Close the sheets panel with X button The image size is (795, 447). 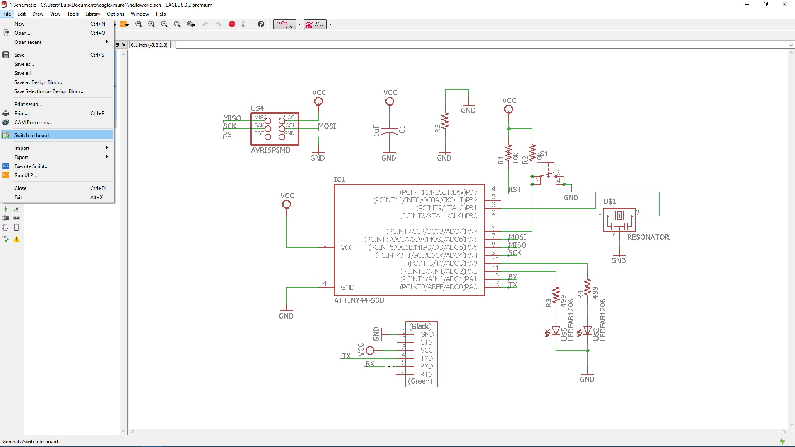[x=124, y=45]
